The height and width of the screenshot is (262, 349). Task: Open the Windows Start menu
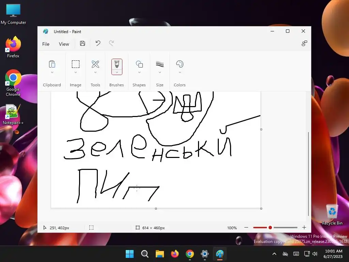pos(130,254)
